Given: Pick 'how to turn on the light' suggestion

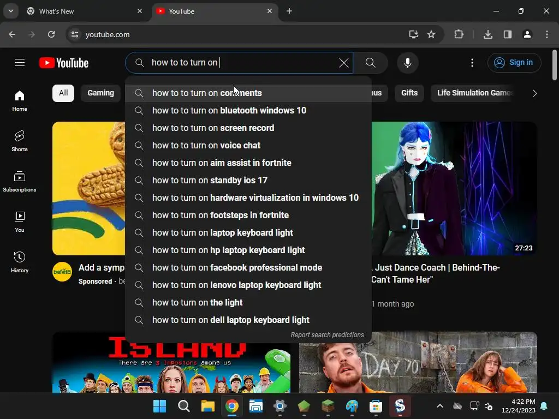Looking at the screenshot, I should click(248, 302).
